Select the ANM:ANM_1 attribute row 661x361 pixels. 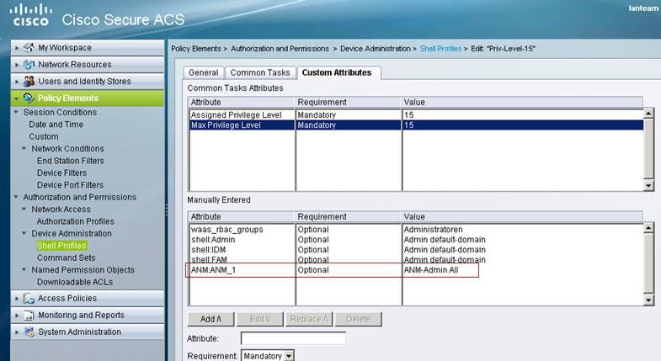[x=416, y=270]
